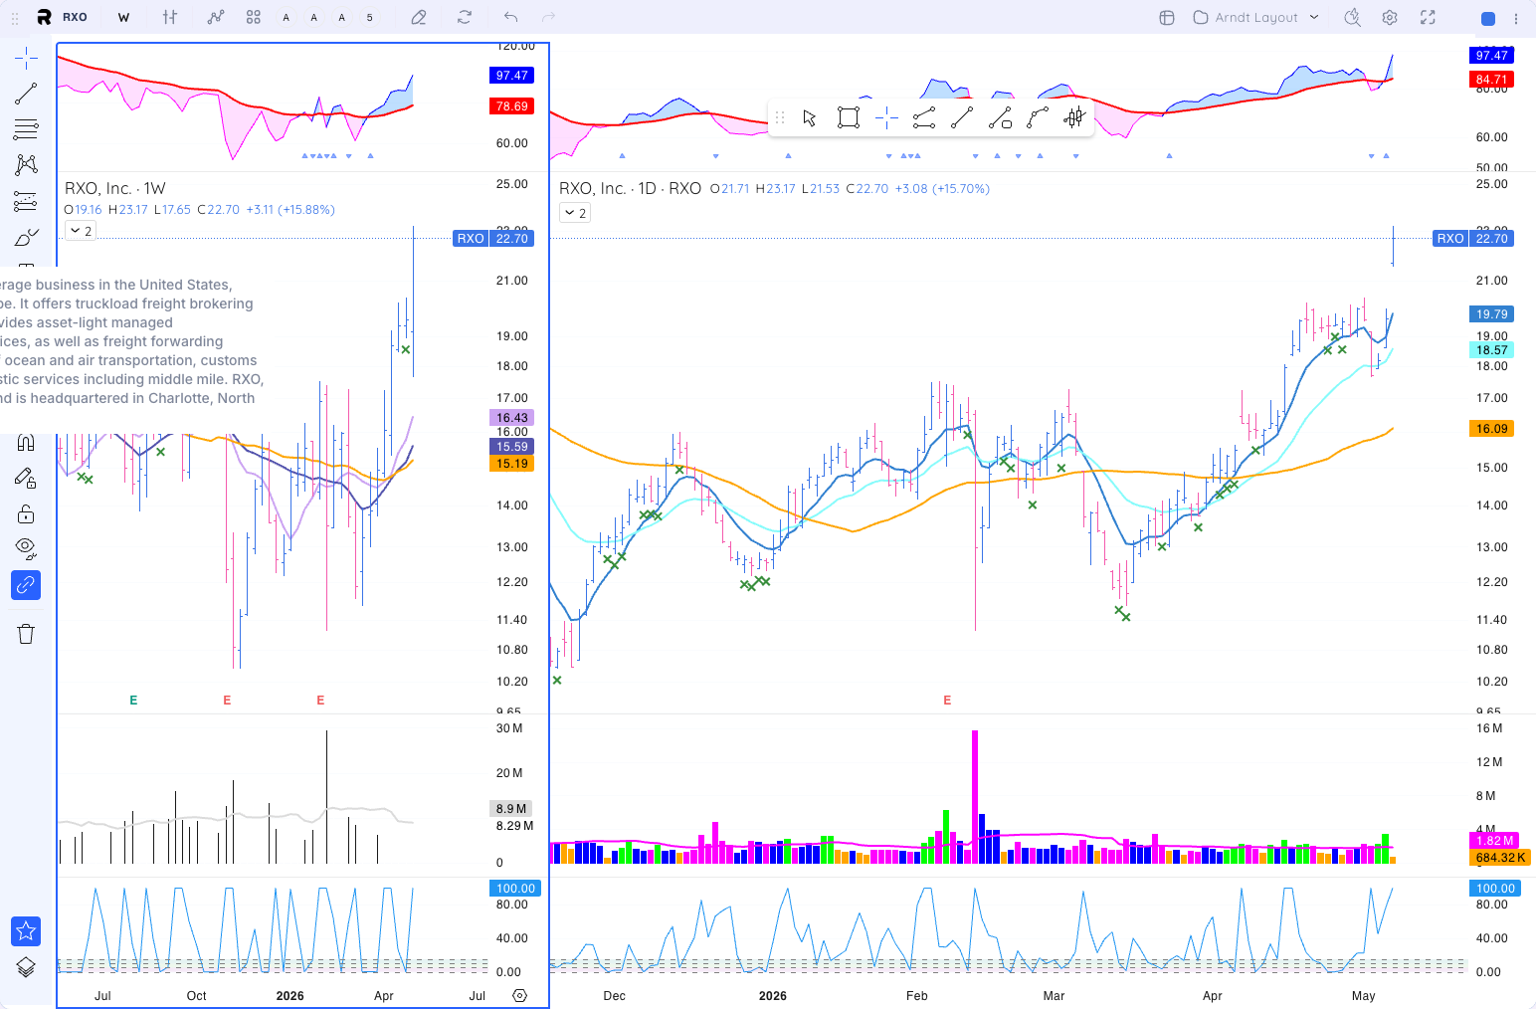
Task: Click the red E earnings marker on daily chart
Action: pos(947,701)
